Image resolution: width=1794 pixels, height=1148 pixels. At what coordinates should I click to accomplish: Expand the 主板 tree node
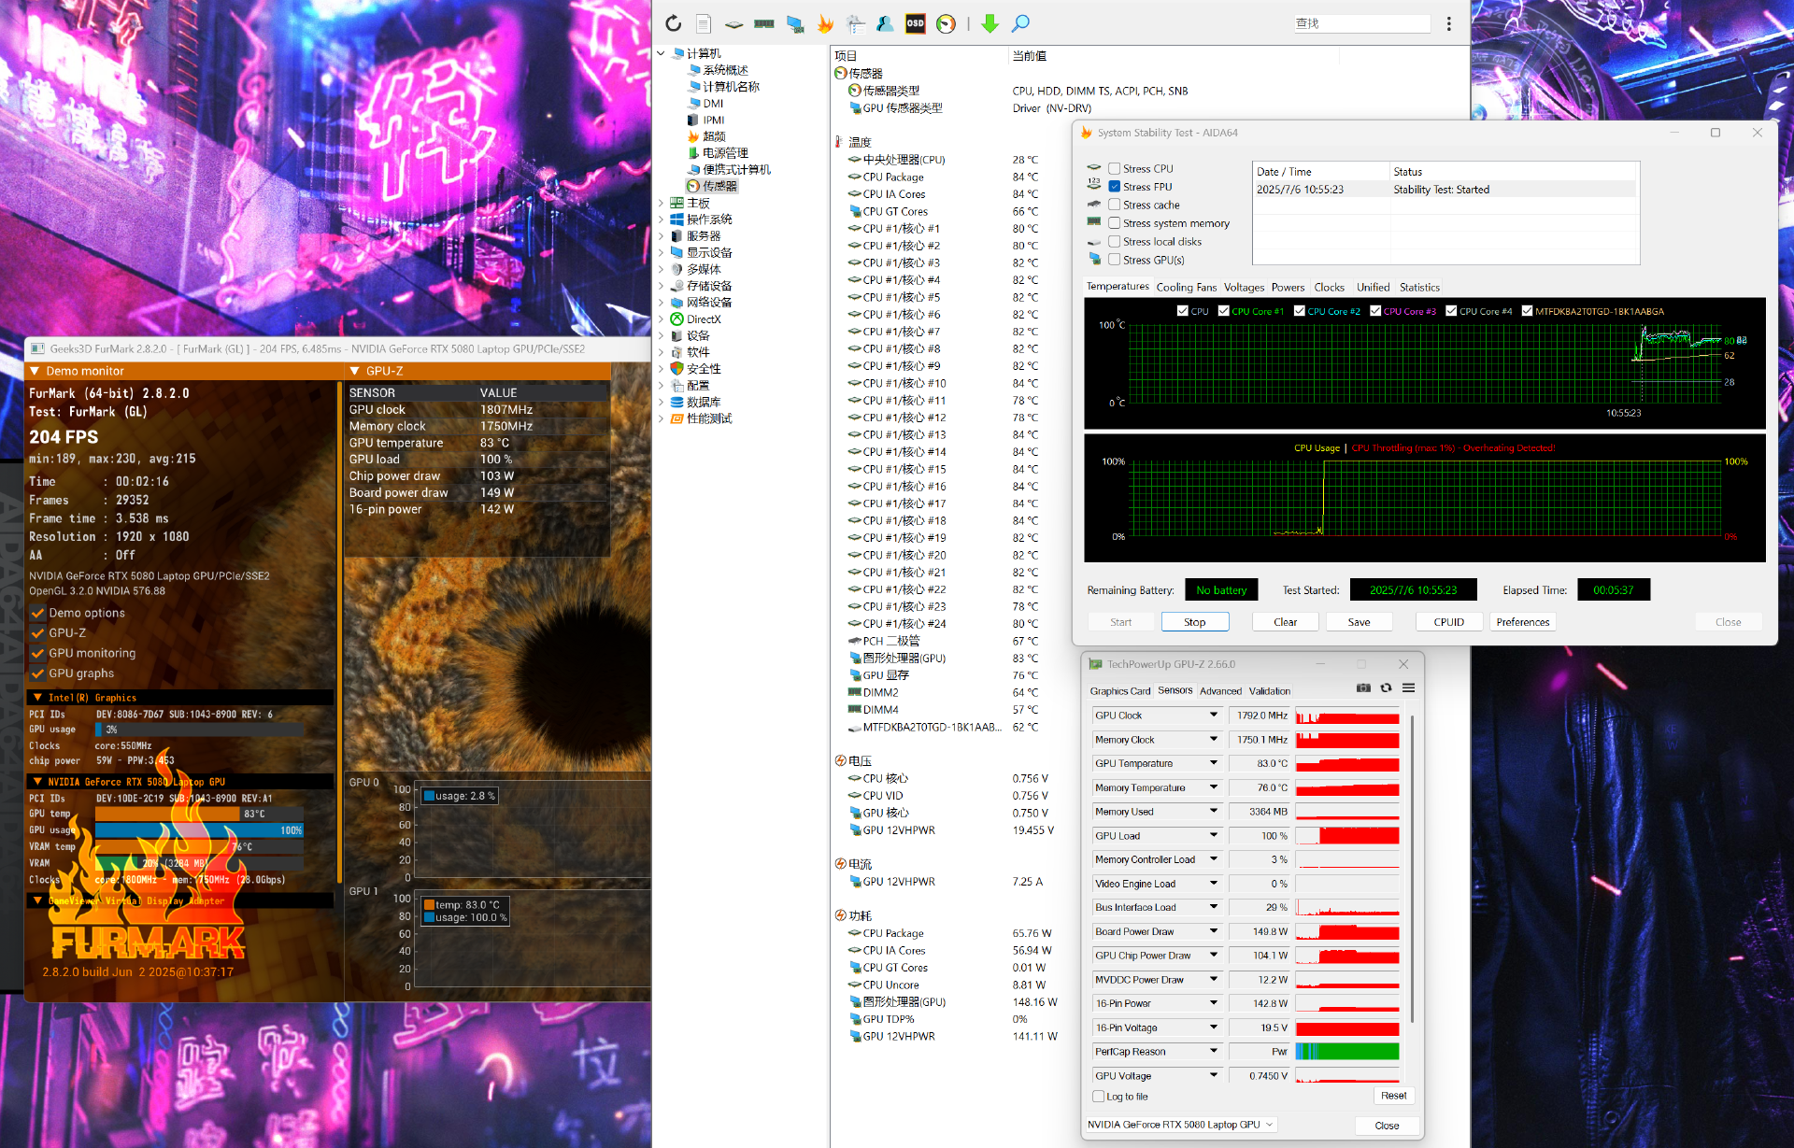(661, 203)
